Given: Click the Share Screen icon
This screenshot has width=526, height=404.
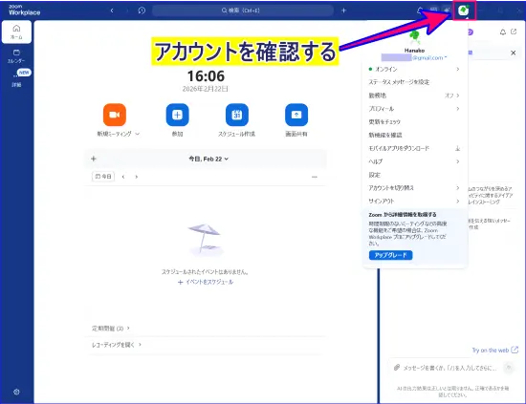Looking at the screenshot, I should click(x=296, y=115).
